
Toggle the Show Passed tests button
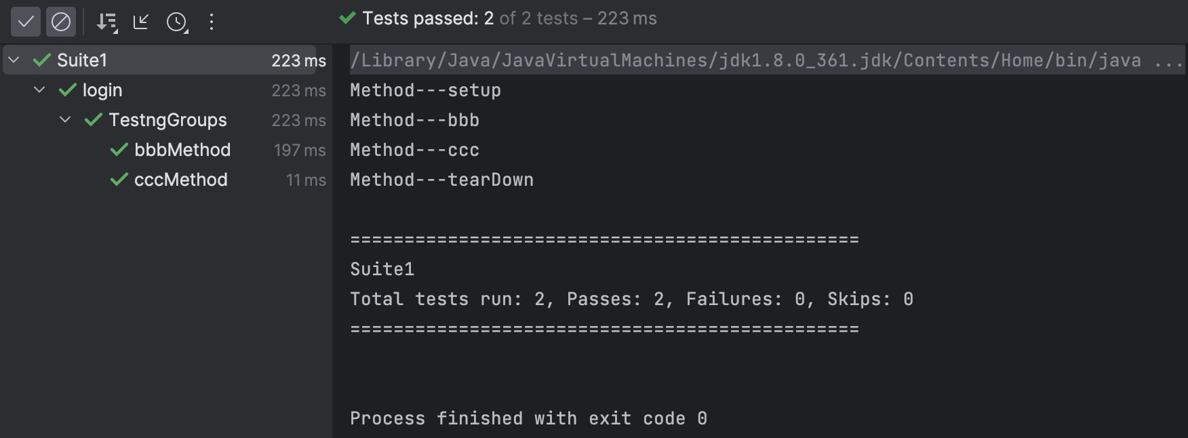coord(26,22)
